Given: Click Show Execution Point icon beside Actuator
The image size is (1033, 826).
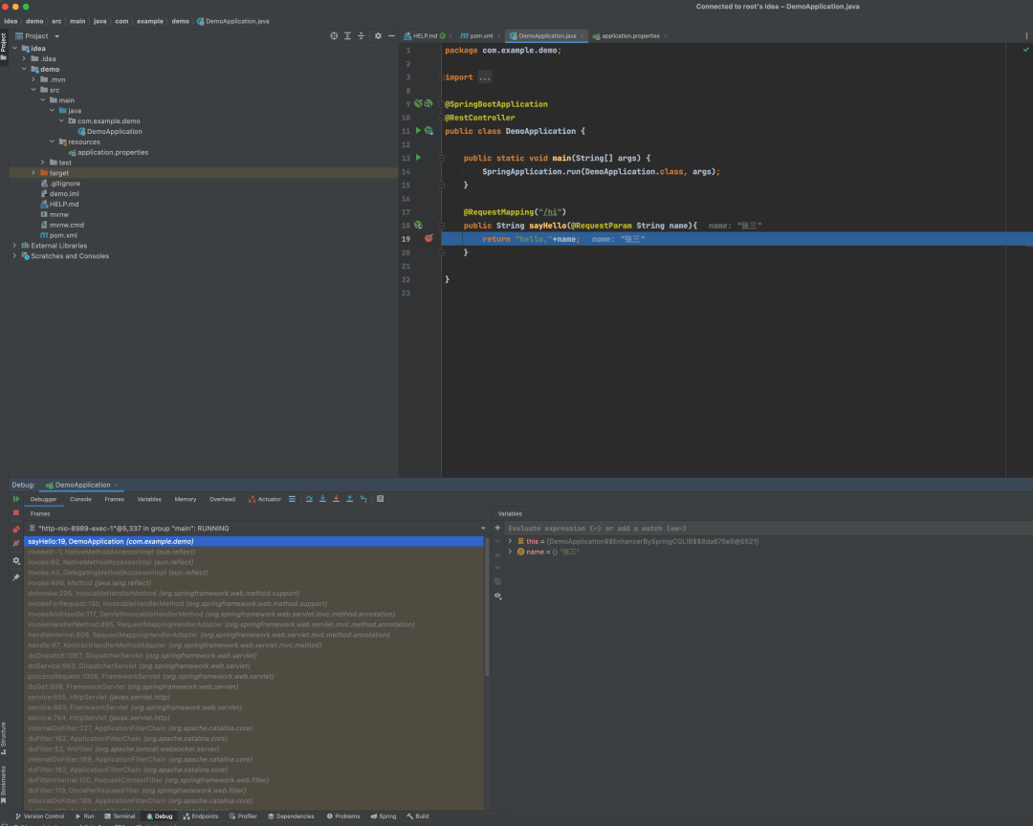Looking at the screenshot, I should [x=292, y=499].
